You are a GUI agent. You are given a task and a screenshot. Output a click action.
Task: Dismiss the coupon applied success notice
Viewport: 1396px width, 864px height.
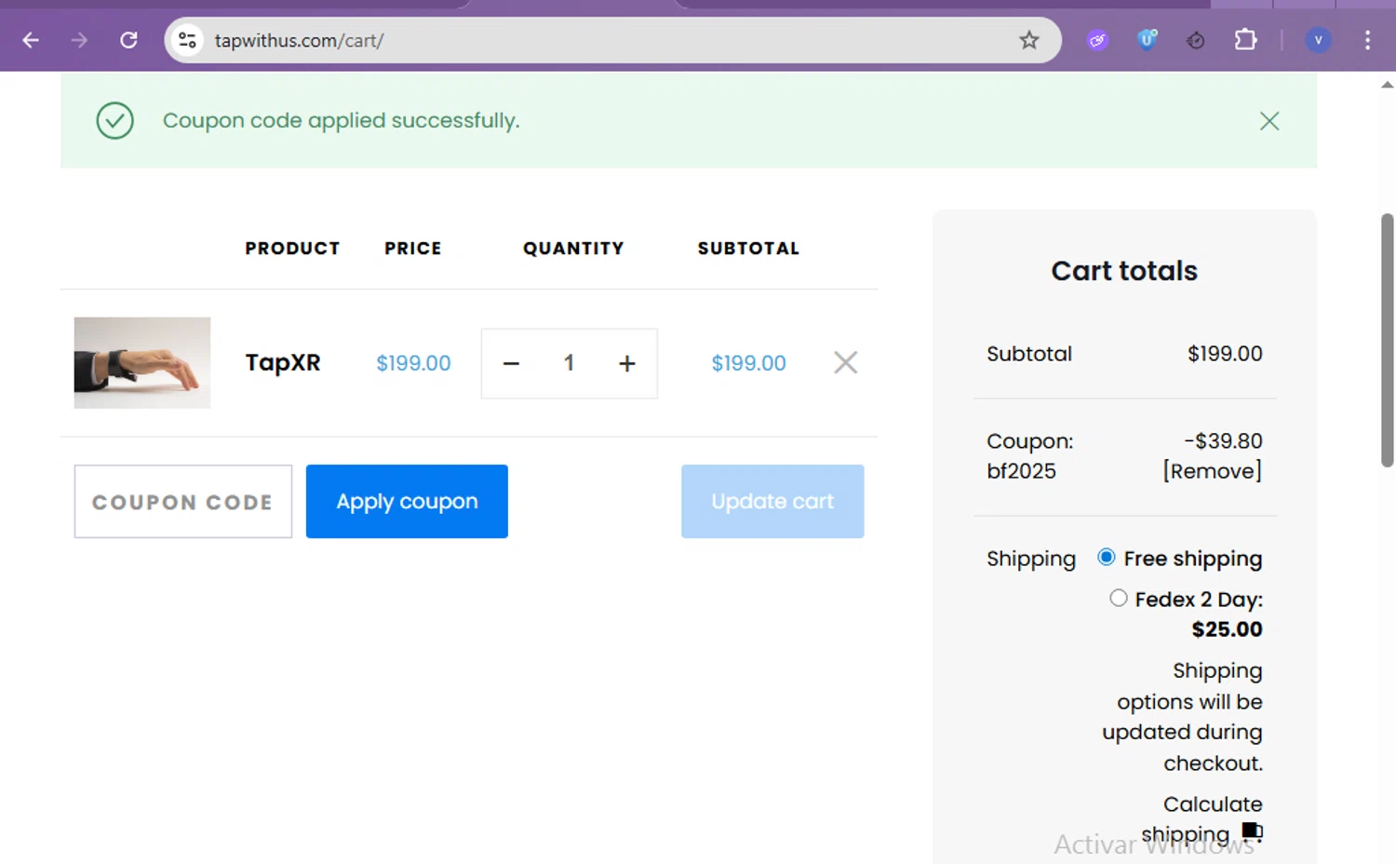(x=1269, y=121)
